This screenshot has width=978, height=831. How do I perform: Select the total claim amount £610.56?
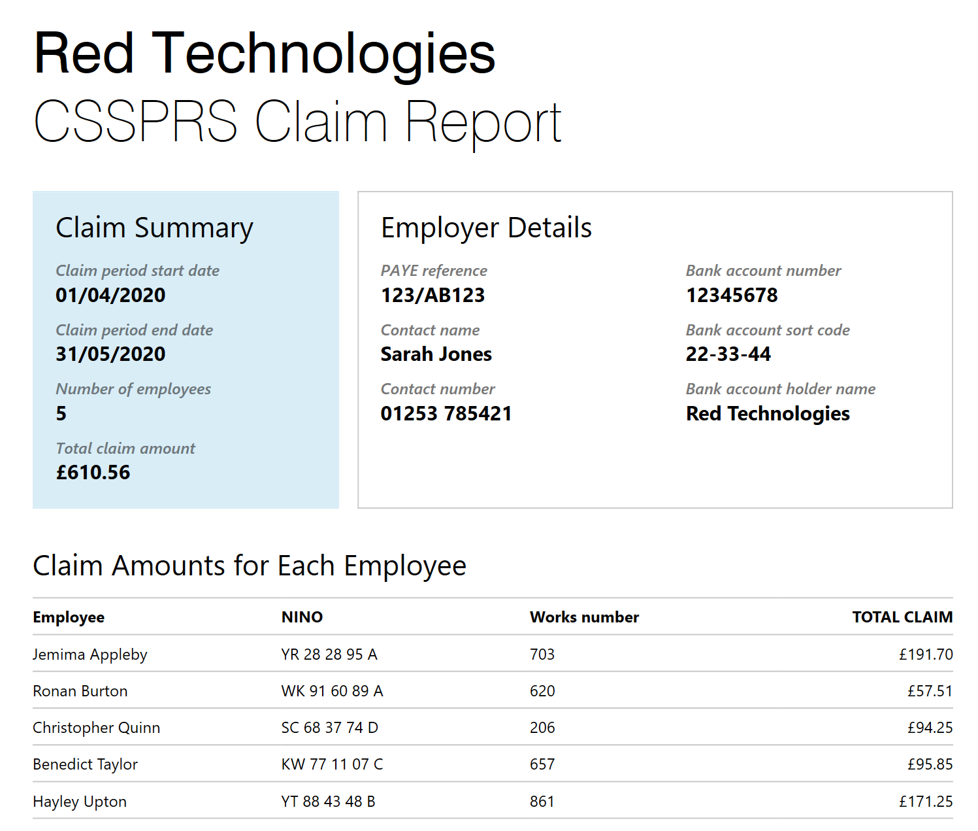click(x=93, y=472)
